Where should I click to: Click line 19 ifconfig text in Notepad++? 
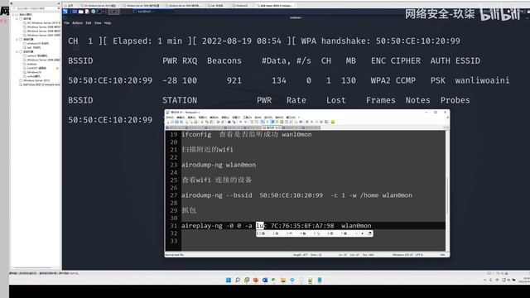tap(247, 134)
